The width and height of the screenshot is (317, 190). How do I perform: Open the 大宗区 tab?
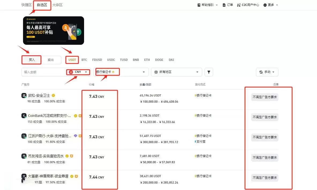click(57, 5)
